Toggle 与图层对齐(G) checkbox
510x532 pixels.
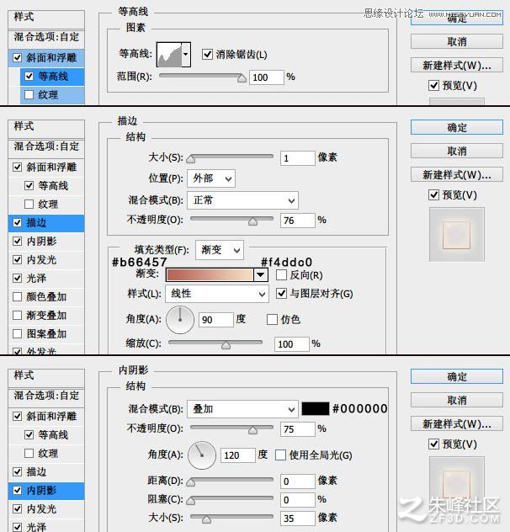[x=281, y=293]
